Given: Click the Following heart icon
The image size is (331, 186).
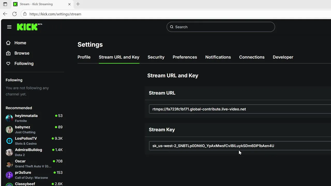Looking at the screenshot, I should [8, 64].
